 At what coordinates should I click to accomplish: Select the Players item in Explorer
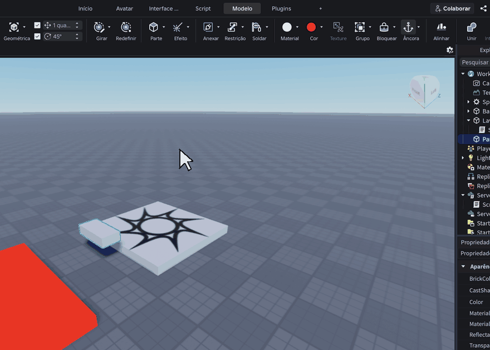click(479, 149)
